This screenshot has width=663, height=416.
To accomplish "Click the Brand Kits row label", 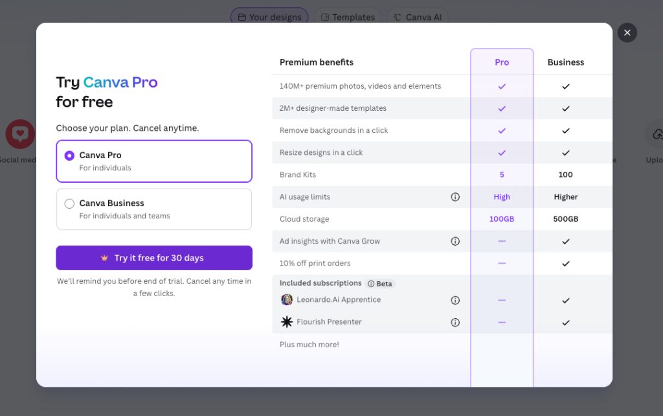I will [x=298, y=174].
